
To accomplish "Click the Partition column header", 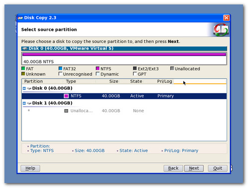I will [x=42, y=81].
